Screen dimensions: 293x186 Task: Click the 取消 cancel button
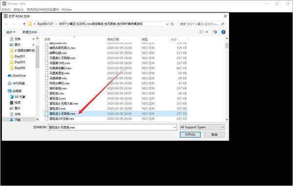coord(214,135)
